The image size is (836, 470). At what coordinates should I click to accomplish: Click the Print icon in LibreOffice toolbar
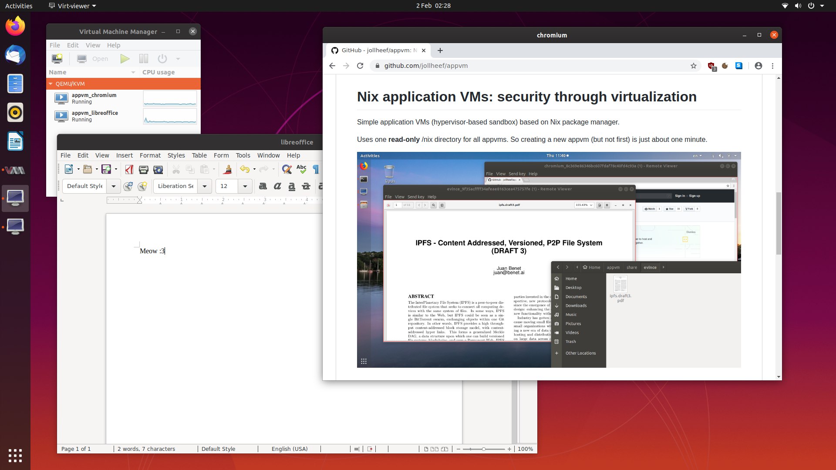coord(143,169)
